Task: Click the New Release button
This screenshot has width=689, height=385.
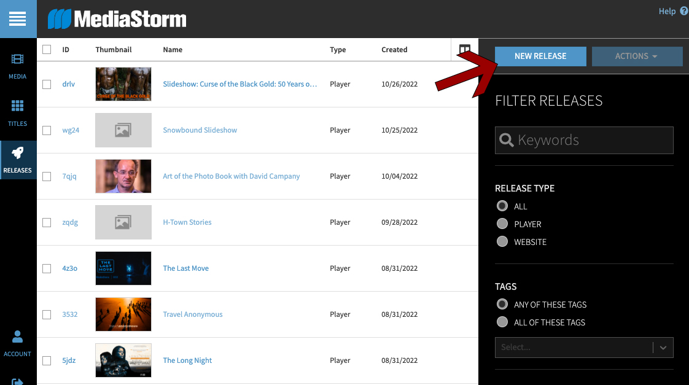Action: pyautogui.click(x=540, y=56)
